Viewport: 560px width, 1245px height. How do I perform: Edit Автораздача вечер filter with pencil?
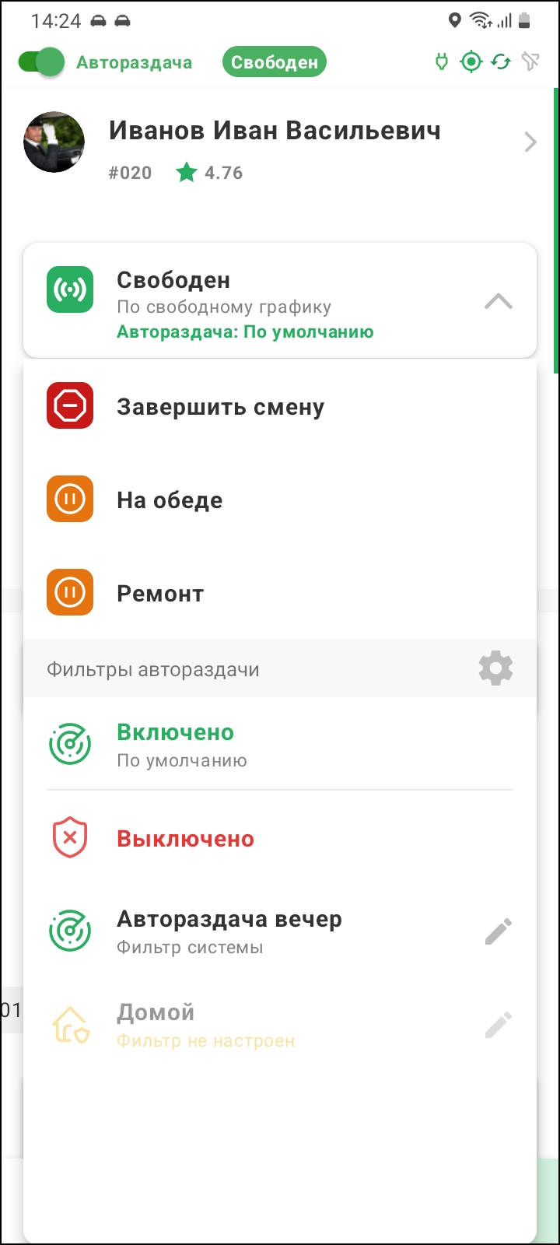click(498, 931)
